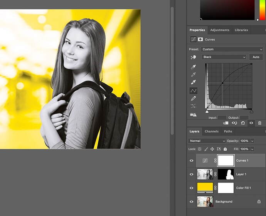This screenshot has height=216, width=266.
Task: Click the Color Fill 1 layer name
Action: [243, 188]
